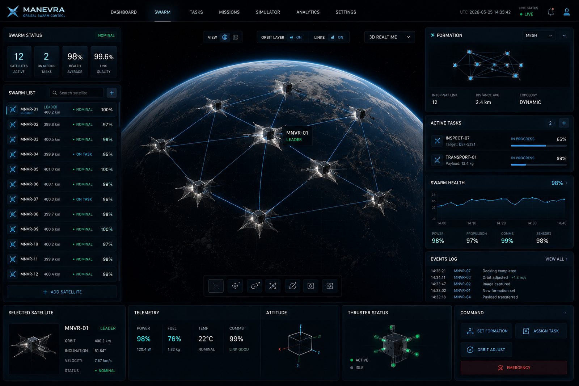Add a satellite with the Swarm List plus icon

(x=112, y=93)
